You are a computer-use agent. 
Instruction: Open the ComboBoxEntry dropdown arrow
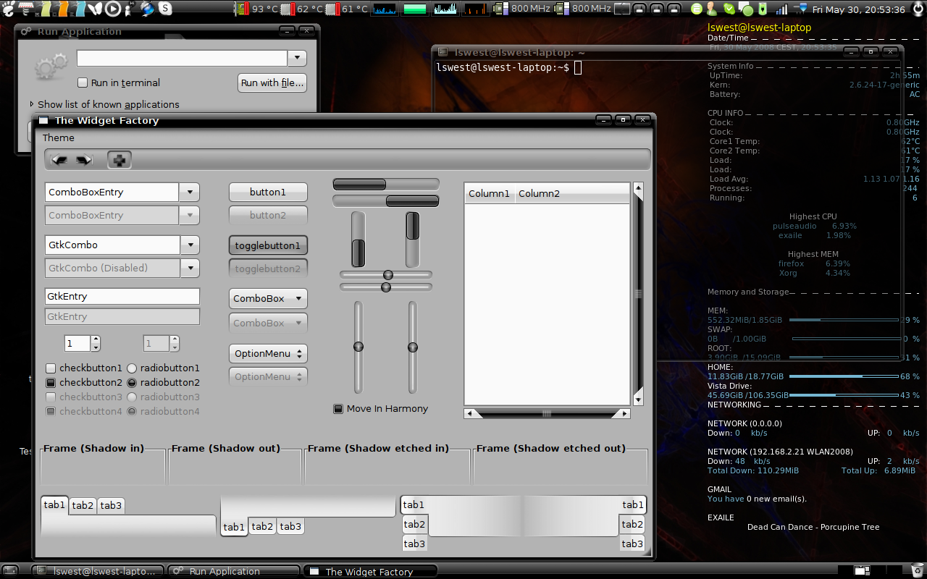point(189,192)
